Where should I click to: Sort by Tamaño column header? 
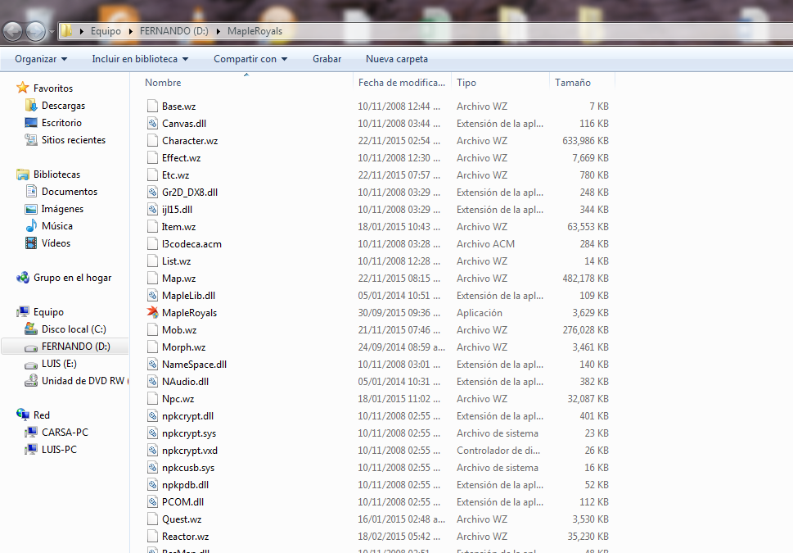pos(582,82)
